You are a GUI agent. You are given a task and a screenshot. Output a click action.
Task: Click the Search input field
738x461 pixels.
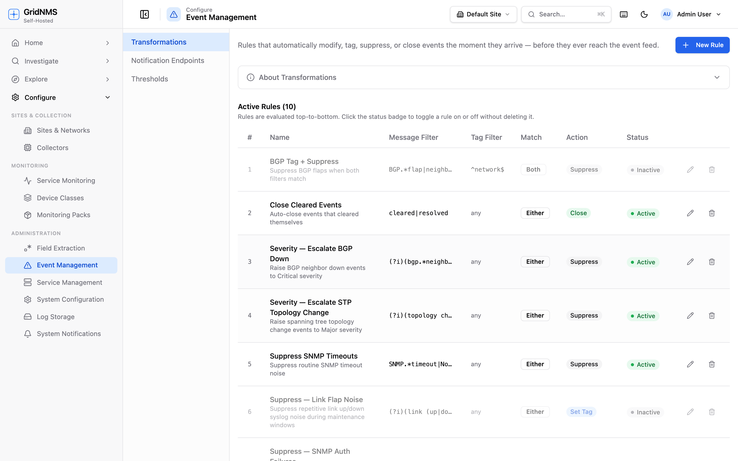(566, 14)
